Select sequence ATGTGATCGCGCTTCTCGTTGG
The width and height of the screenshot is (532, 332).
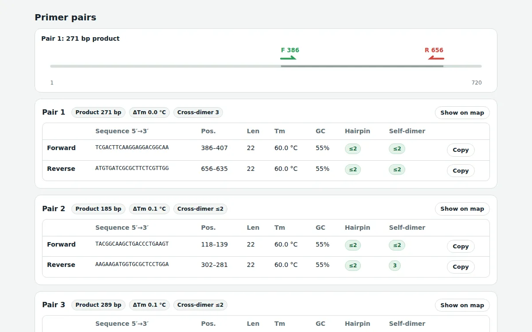132,168
